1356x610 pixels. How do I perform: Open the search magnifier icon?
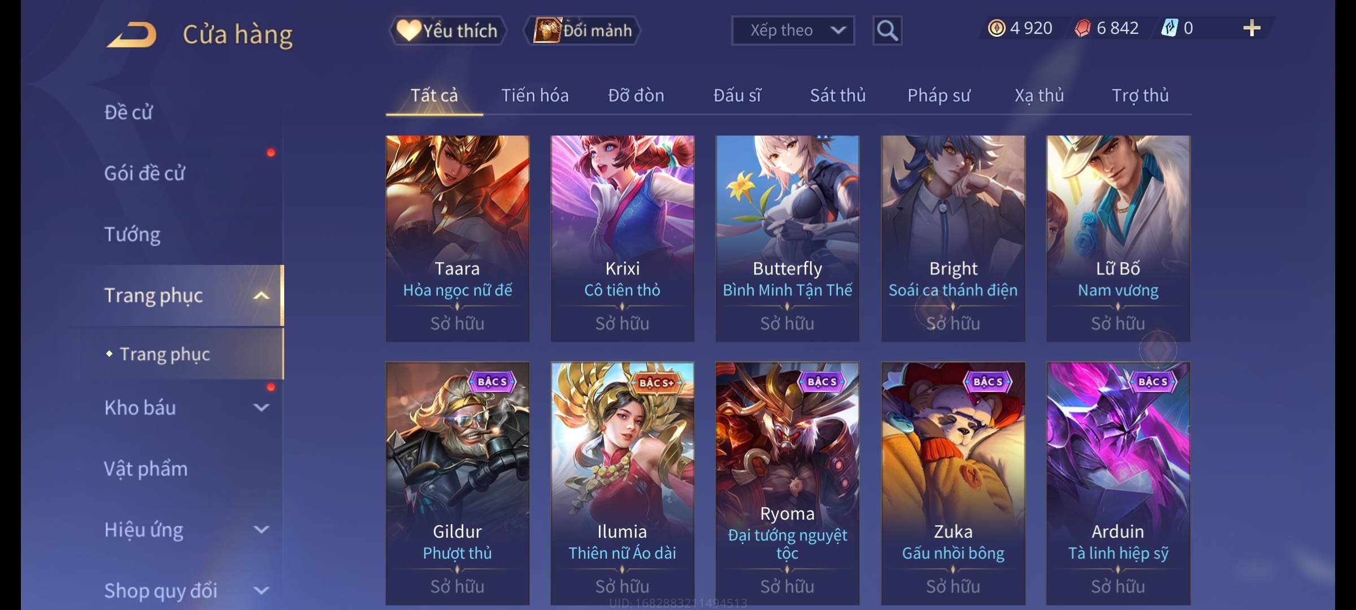point(887,30)
